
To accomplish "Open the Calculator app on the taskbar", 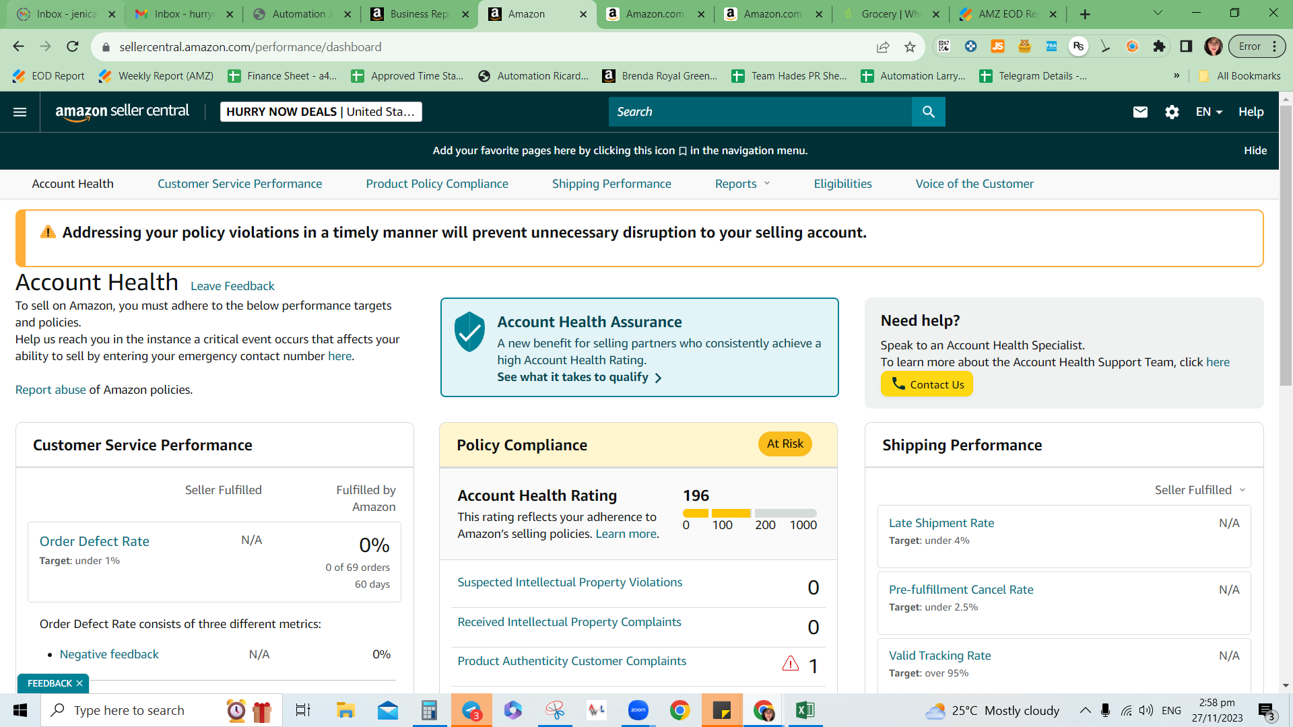I will click(429, 710).
